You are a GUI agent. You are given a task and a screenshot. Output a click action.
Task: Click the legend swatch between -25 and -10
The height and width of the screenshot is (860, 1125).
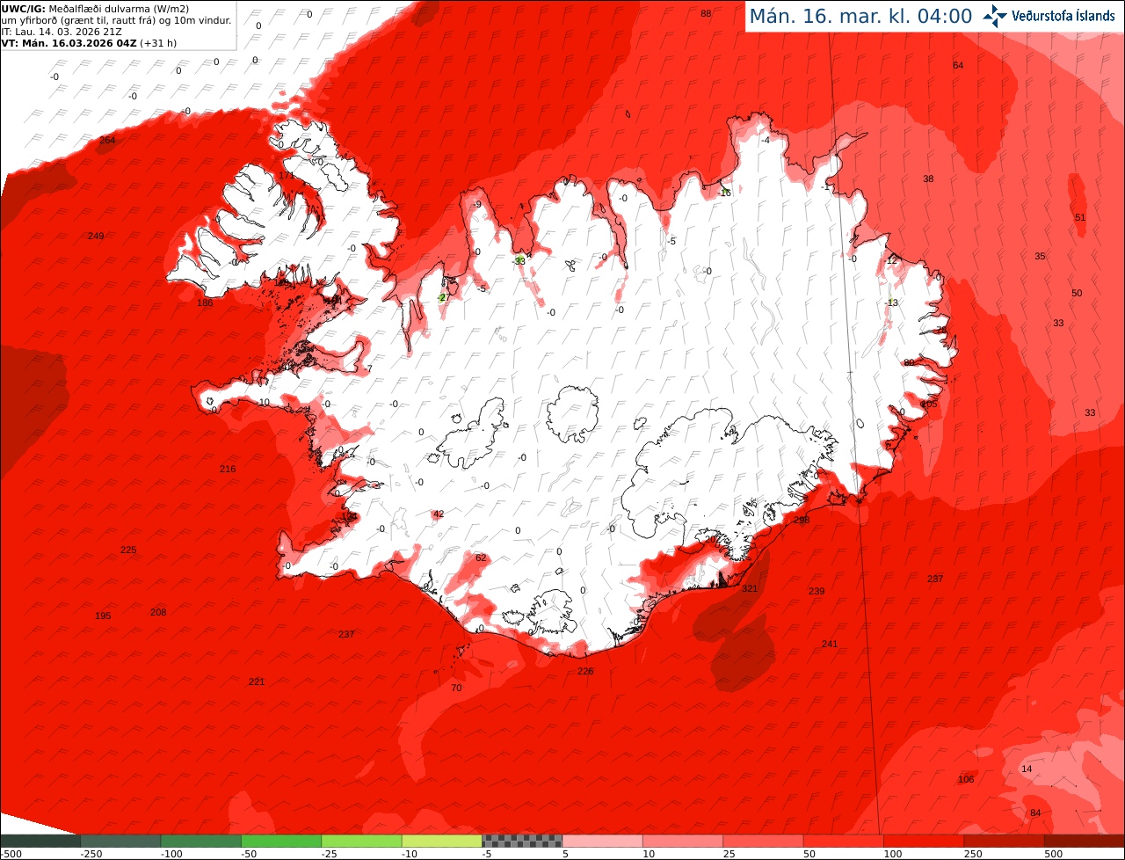[361, 841]
